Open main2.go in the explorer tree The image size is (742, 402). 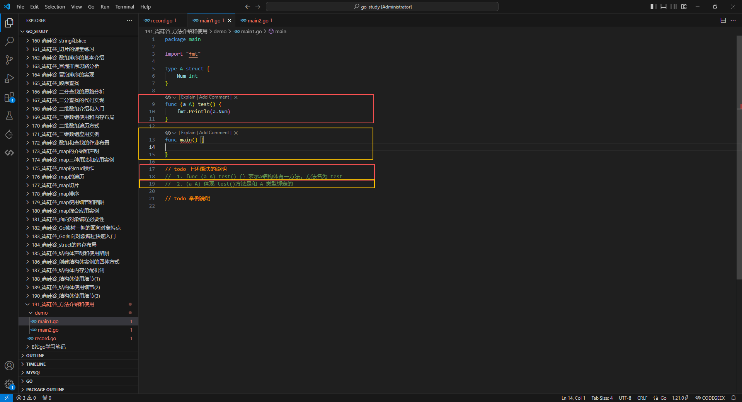78,330
